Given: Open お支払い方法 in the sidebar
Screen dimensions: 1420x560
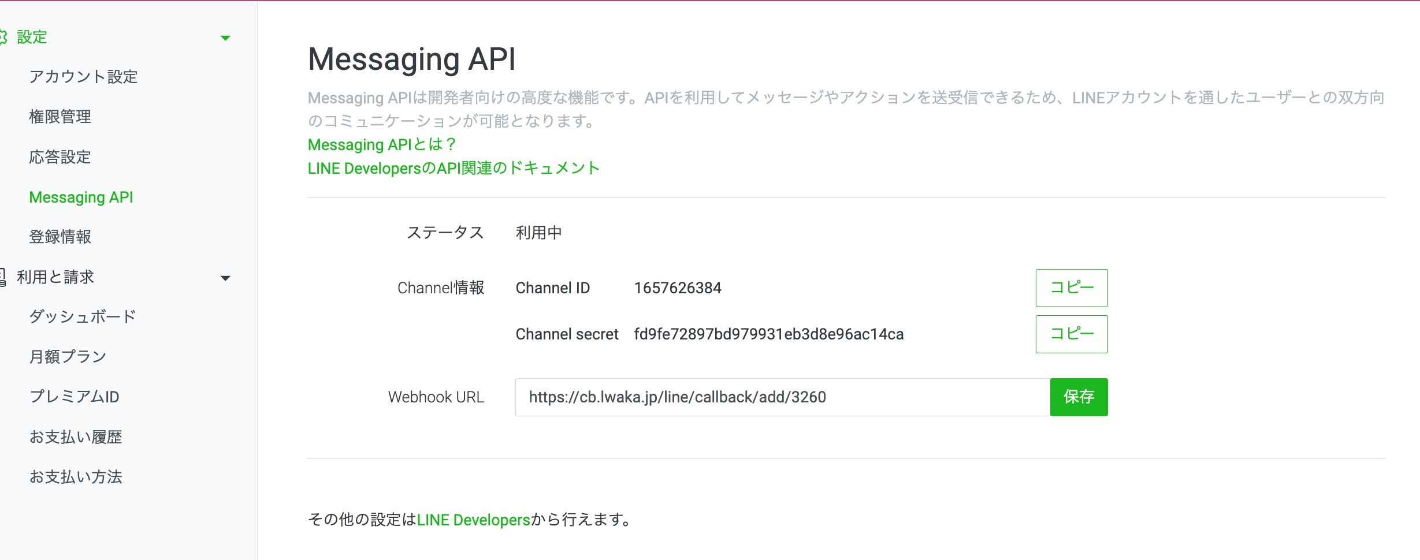Looking at the screenshot, I should 76,477.
